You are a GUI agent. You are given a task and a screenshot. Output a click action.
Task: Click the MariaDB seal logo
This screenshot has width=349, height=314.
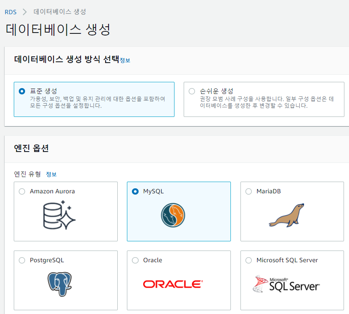pyautogui.click(x=286, y=215)
